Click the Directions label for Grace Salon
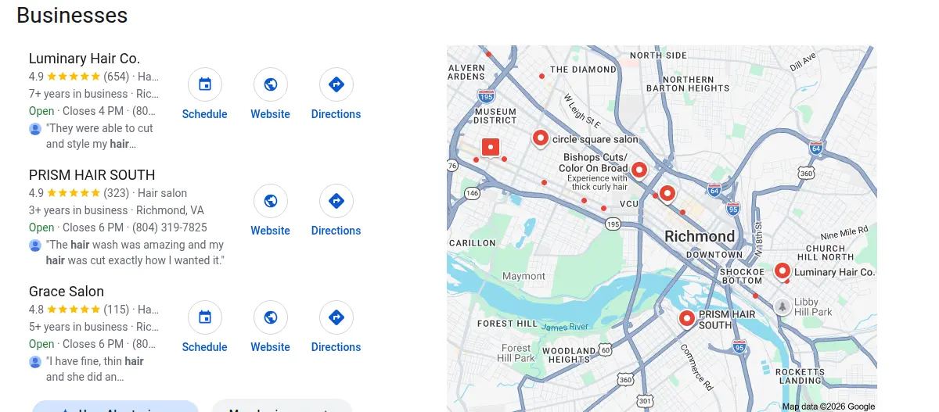939x412 pixels. [336, 347]
